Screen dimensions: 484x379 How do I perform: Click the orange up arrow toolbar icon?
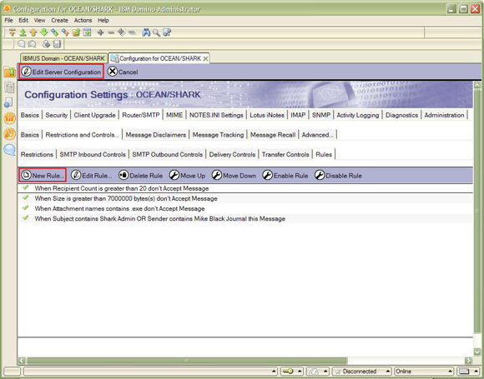point(33,32)
